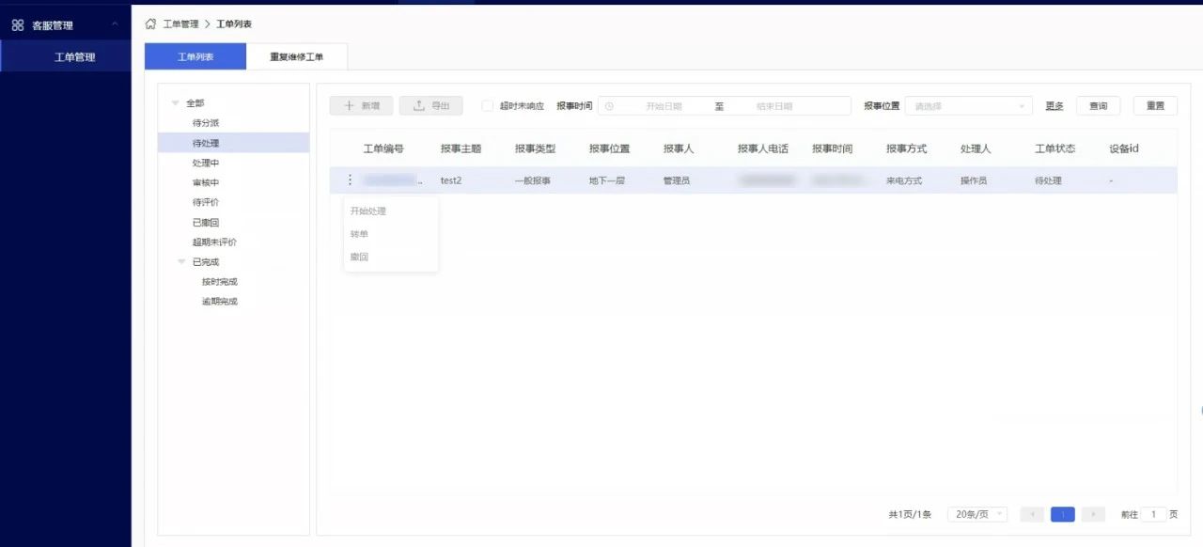Viewport: 1203px width, 547px height.
Task: Click the 前往 page number input field
Action: click(x=1155, y=514)
